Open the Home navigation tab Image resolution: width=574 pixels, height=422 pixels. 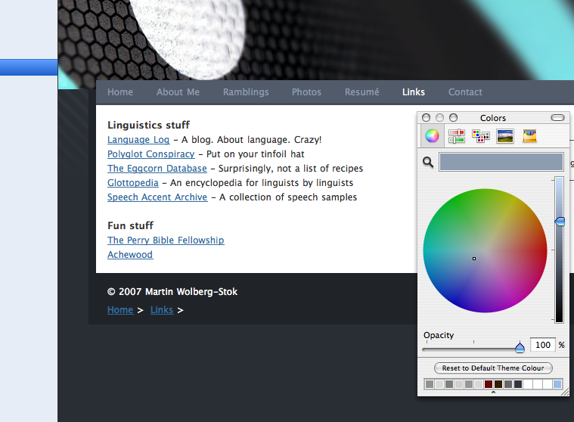[x=120, y=92]
